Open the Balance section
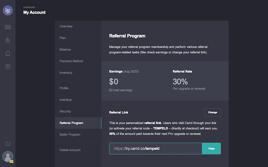The height and width of the screenshot is (167, 268). (65, 49)
